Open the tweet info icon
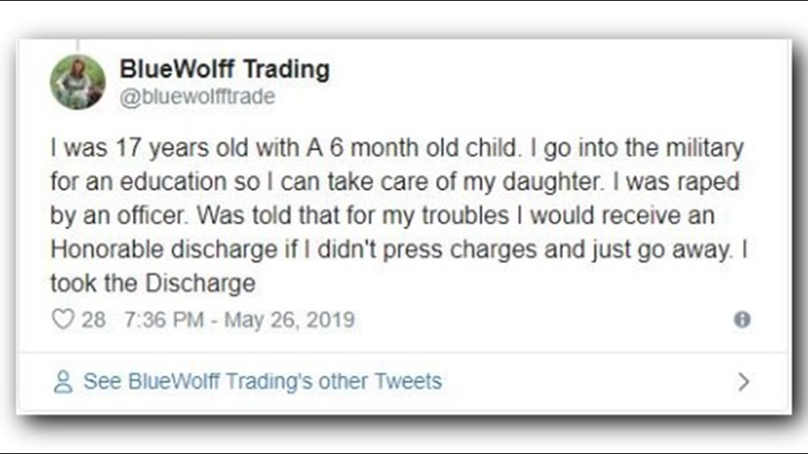Screen dimensions: 808x454 click(x=742, y=319)
